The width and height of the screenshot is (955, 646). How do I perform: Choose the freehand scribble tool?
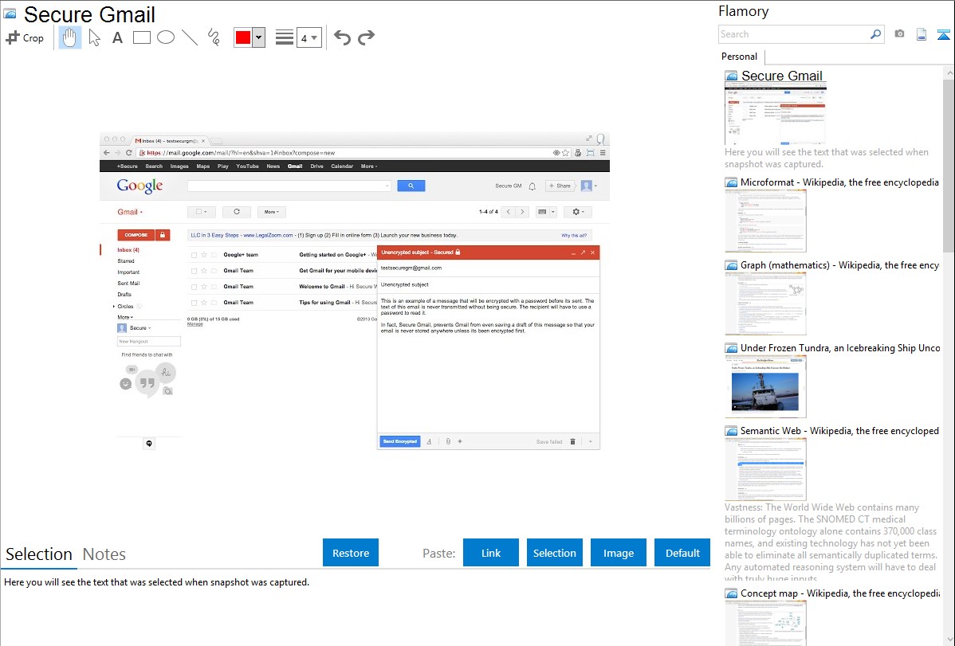(x=214, y=37)
